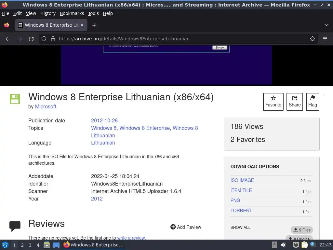The image size is (333, 250).
Task: Open a new tab
Action: tap(94, 25)
